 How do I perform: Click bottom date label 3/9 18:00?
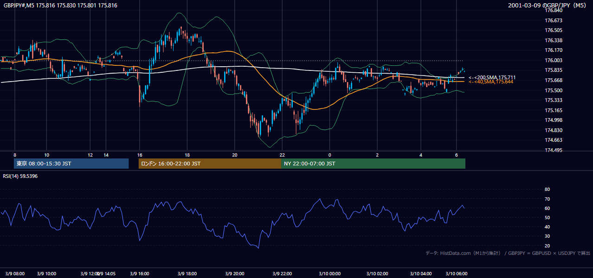(187, 274)
